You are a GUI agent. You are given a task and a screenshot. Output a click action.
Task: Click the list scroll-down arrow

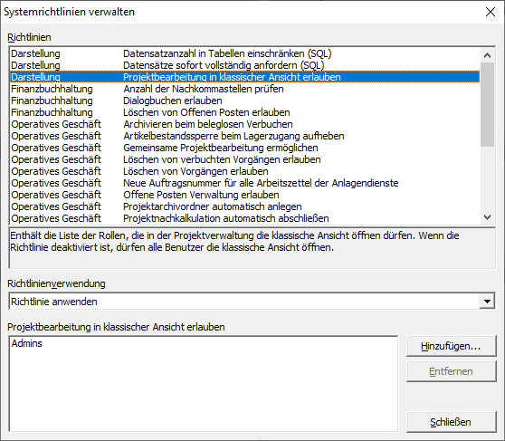pyautogui.click(x=487, y=217)
